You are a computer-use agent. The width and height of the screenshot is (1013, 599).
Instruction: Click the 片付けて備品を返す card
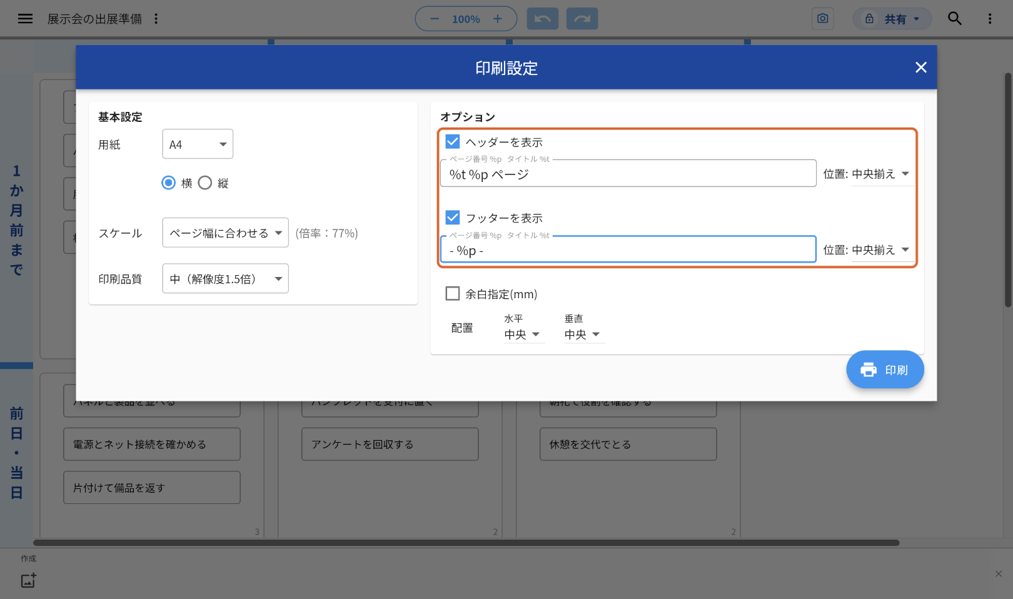pos(152,488)
